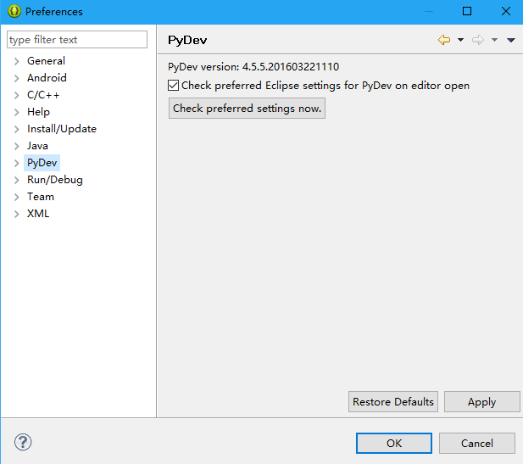Click Restore Defaults button
The width and height of the screenshot is (523, 464).
tap(393, 401)
